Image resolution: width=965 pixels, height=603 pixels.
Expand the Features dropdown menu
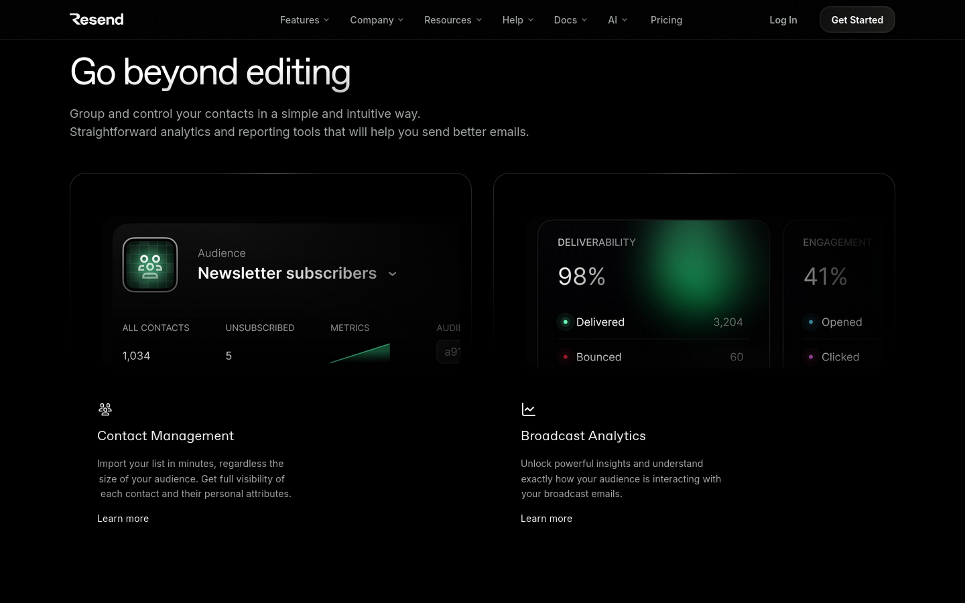(x=304, y=20)
